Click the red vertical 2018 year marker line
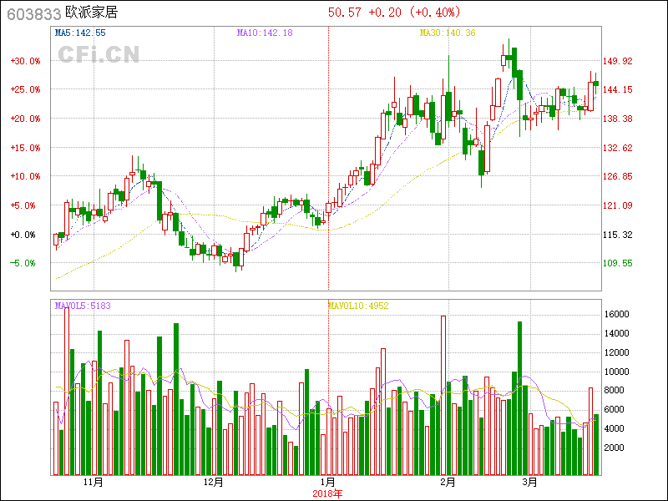668x501 pixels. point(328,159)
